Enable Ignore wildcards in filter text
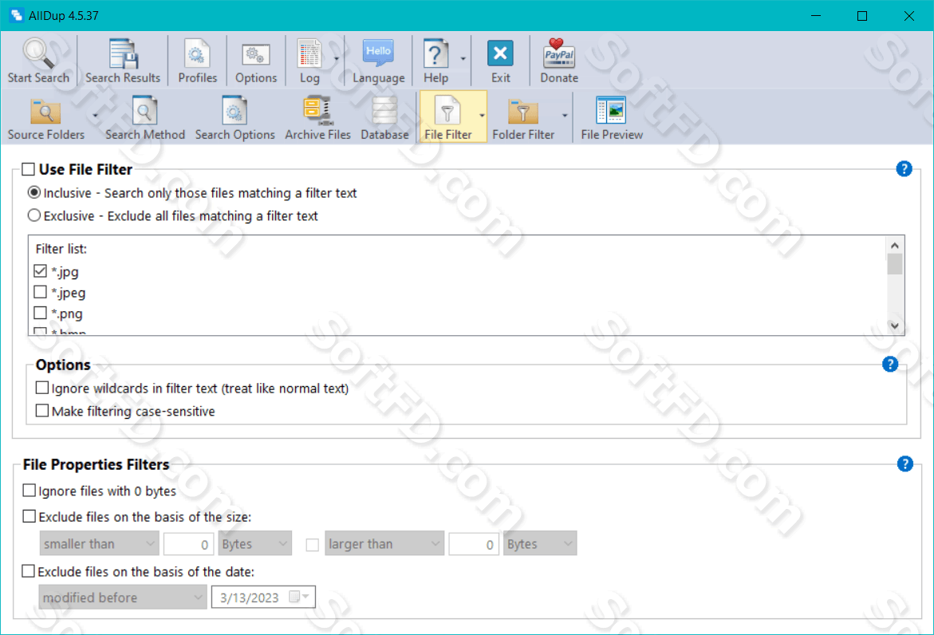 41,388
